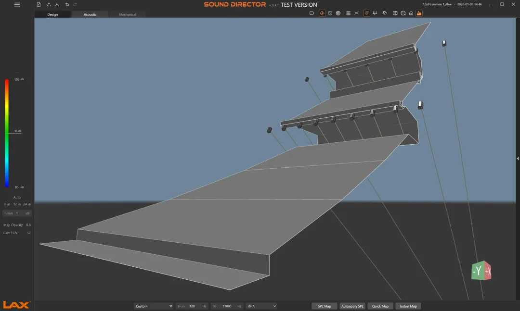Switch to the Design tab
Screen dimensions: 520x311
click(52, 14)
